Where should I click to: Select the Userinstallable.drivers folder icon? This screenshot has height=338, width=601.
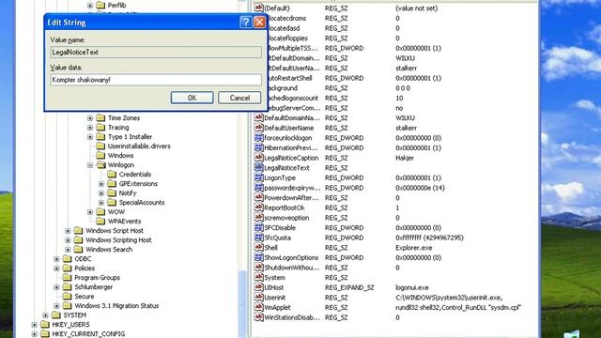pos(100,146)
